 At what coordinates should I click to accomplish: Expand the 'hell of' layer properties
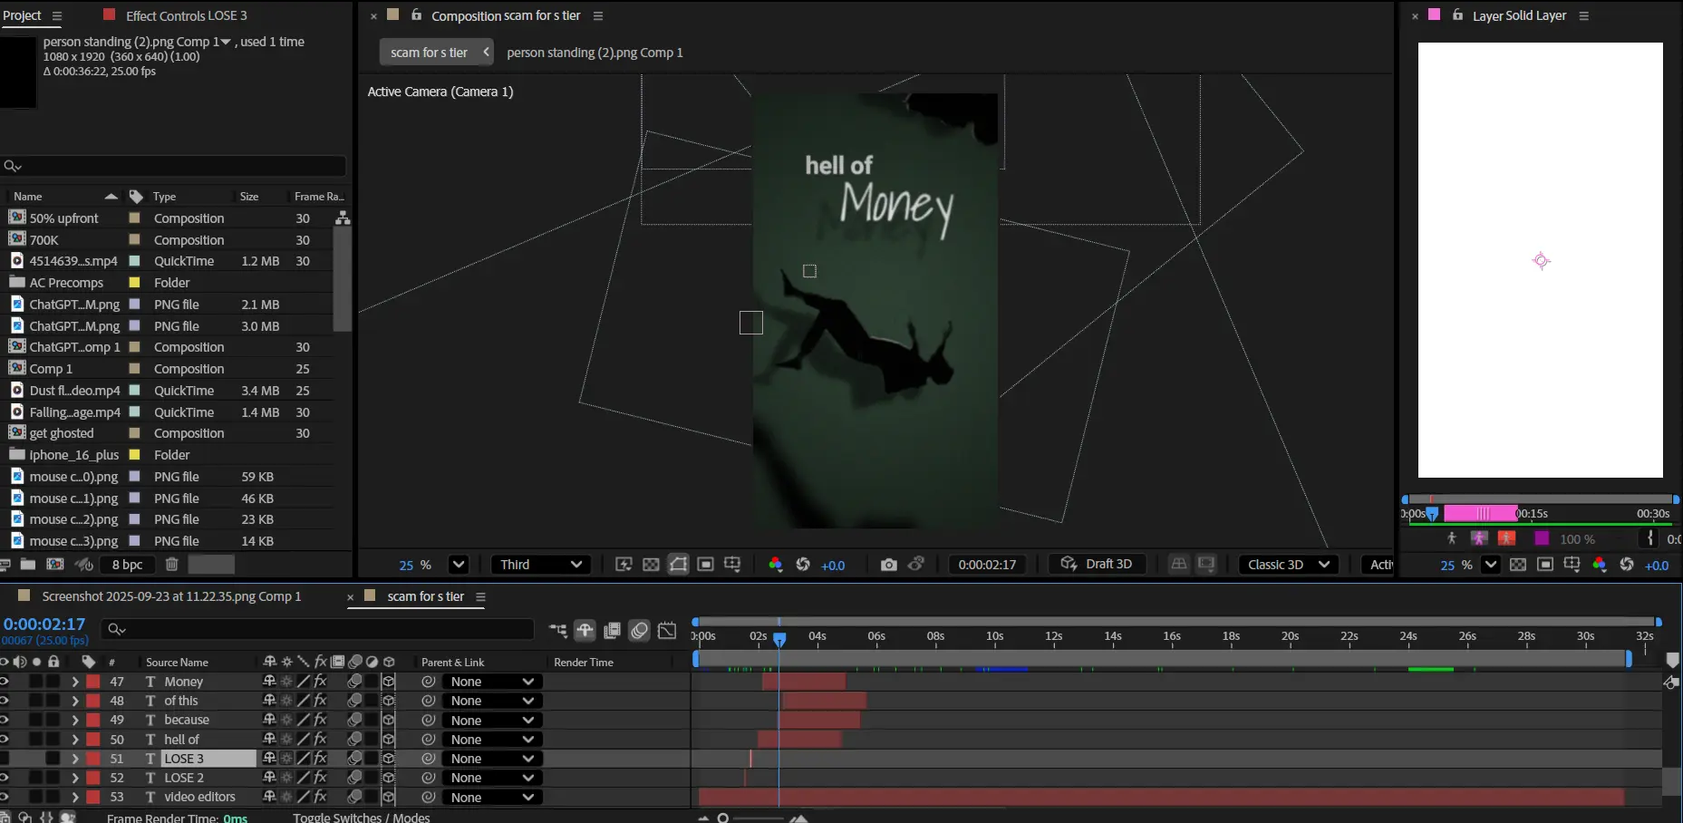(75, 740)
